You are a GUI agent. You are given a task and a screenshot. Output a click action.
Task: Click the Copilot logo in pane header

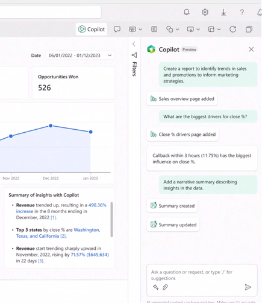click(151, 49)
